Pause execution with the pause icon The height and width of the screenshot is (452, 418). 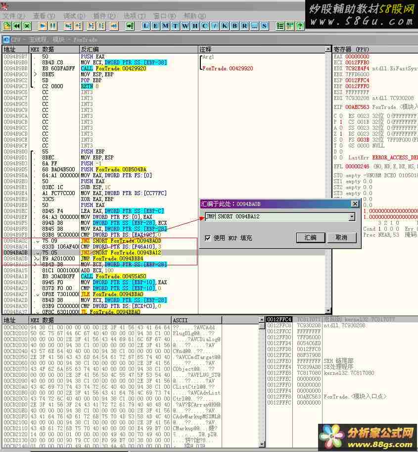[x=52, y=26]
